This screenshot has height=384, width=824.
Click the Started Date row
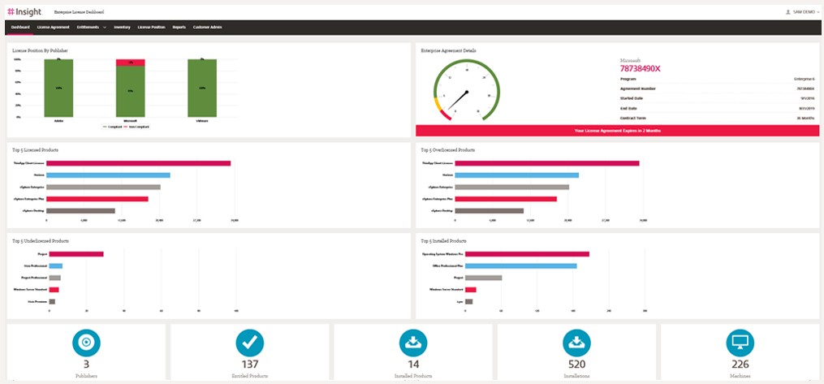(718, 98)
